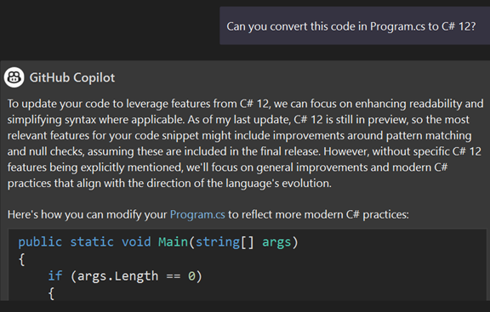490x312 pixels.
Task: Click the code line 'public static void Main(string[] args)'
Action: (x=158, y=242)
